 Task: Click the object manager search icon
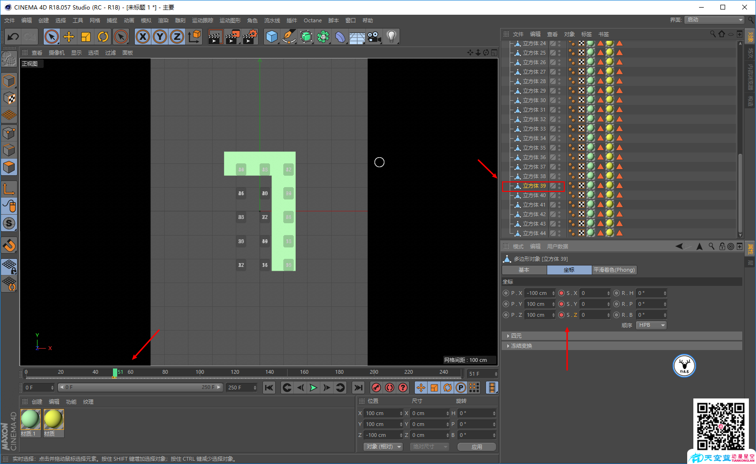[712, 34]
